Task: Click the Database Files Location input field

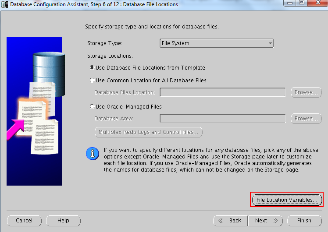Action: [223, 92]
